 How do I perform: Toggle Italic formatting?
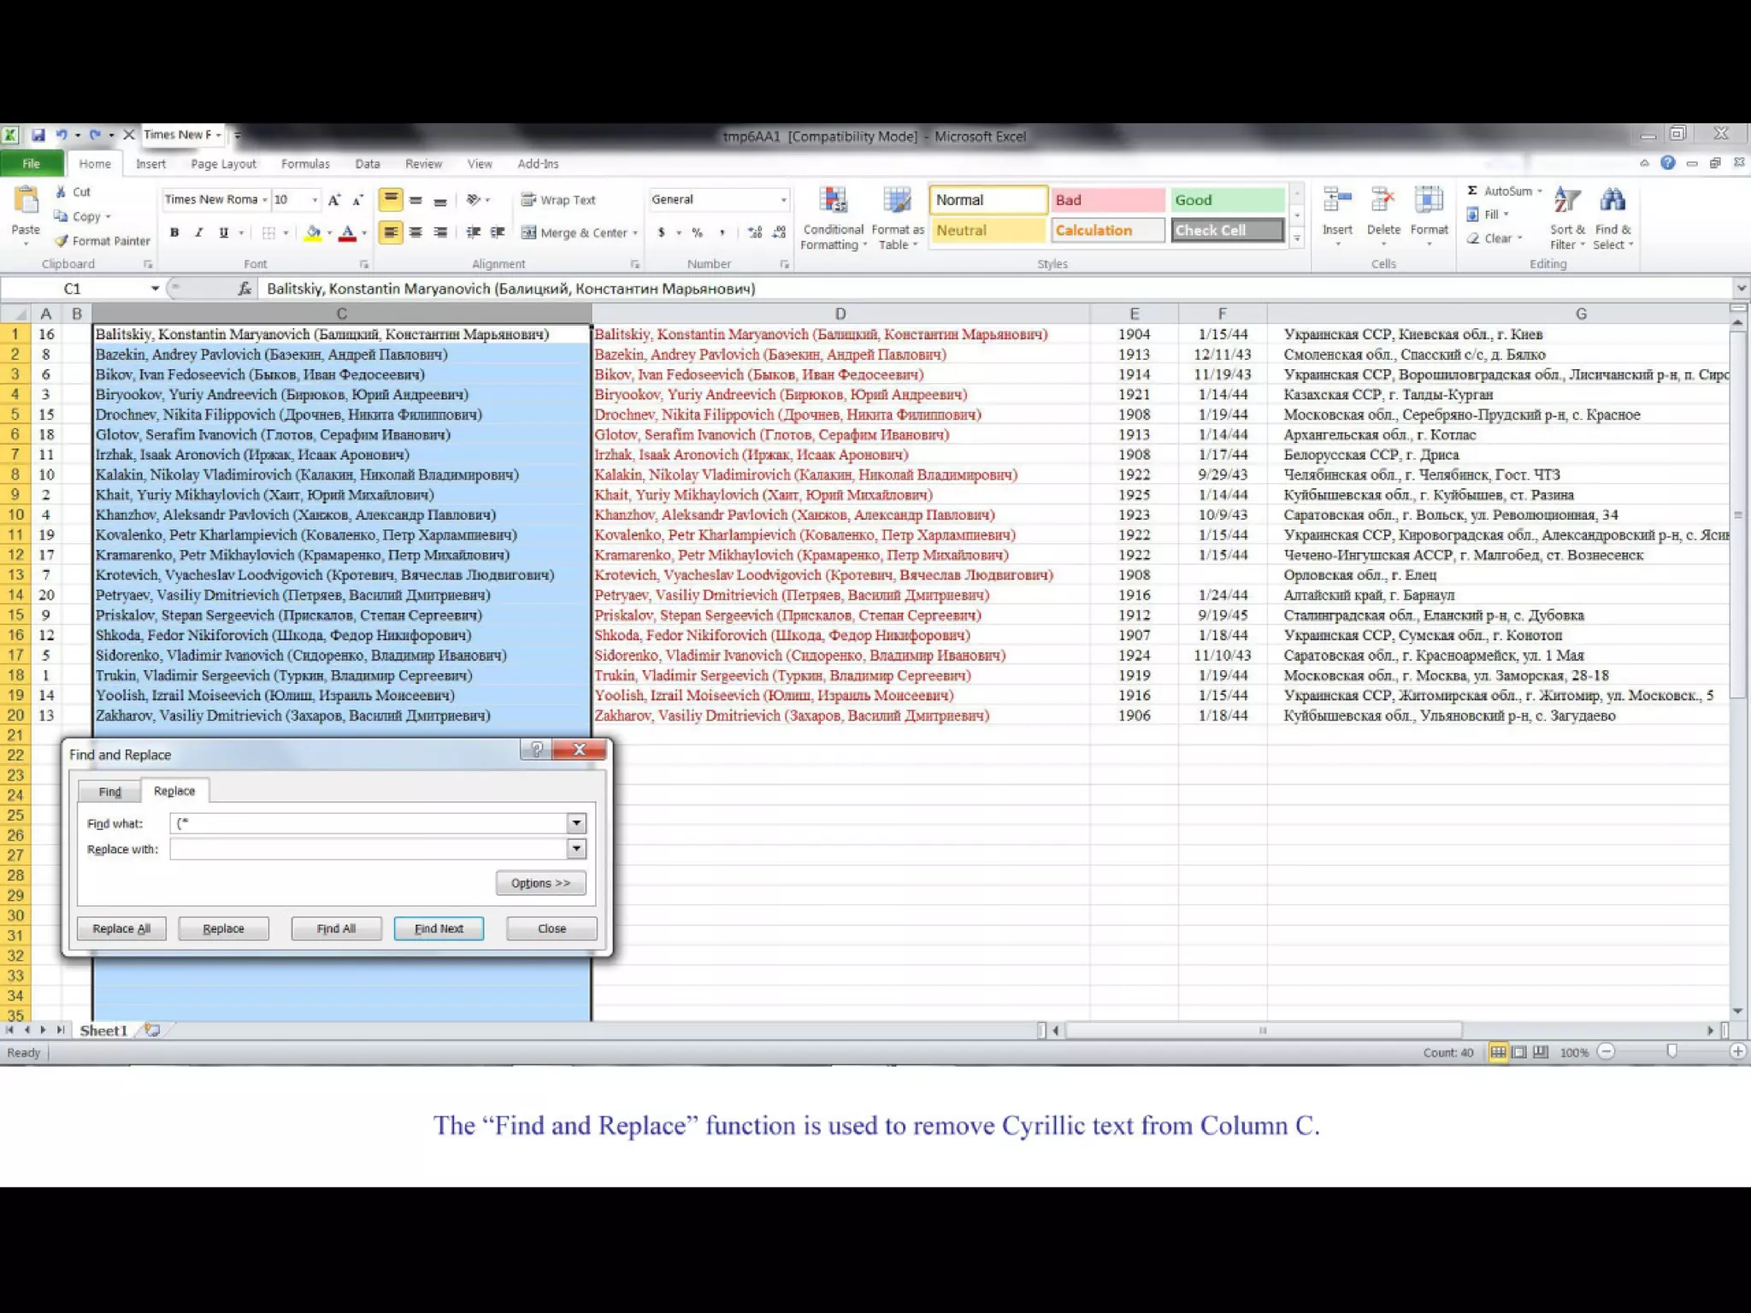coord(198,233)
